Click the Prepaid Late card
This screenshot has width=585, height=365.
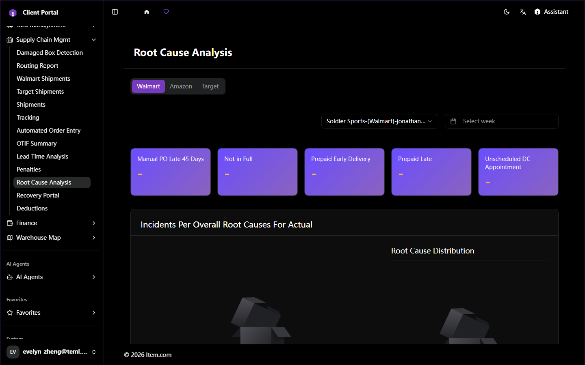coord(431,172)
